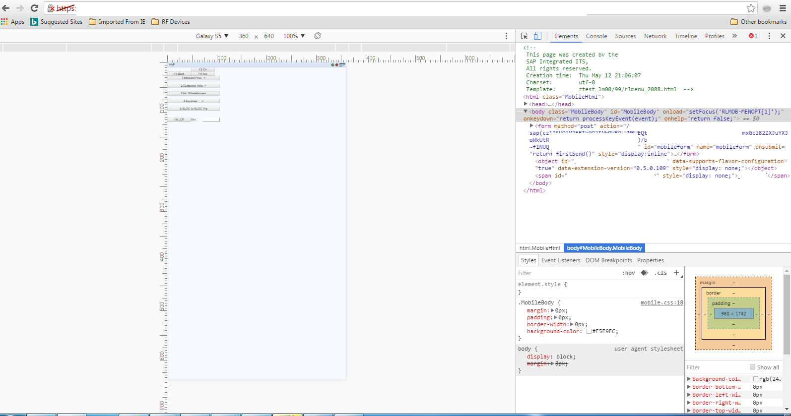Select html.MobileHtml breadcrumb
The image size is (791, 416).
(x=539, y=248)
